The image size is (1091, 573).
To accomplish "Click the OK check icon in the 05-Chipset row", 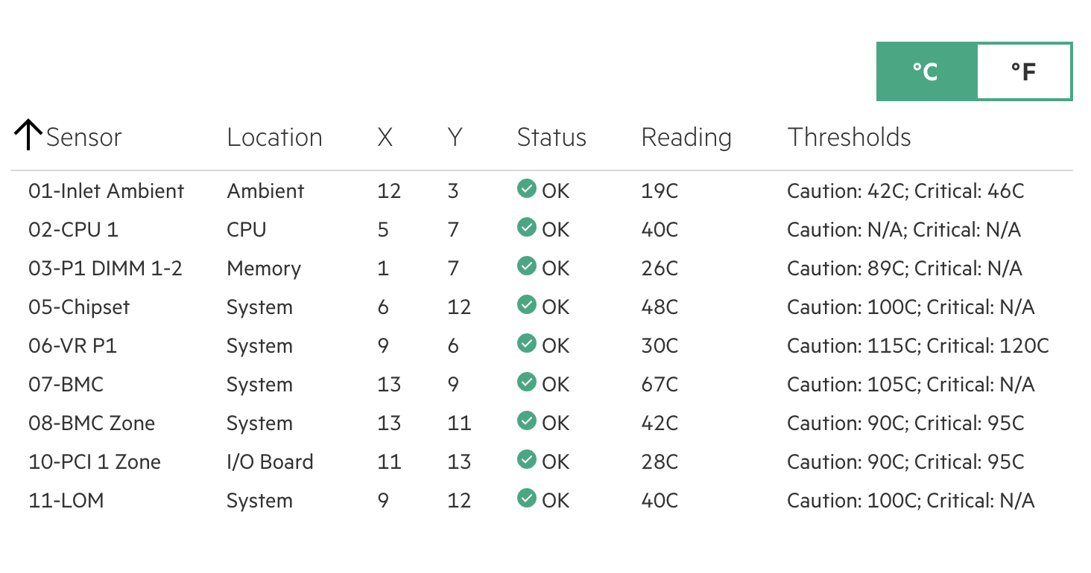I will click(x=527, y=305).
